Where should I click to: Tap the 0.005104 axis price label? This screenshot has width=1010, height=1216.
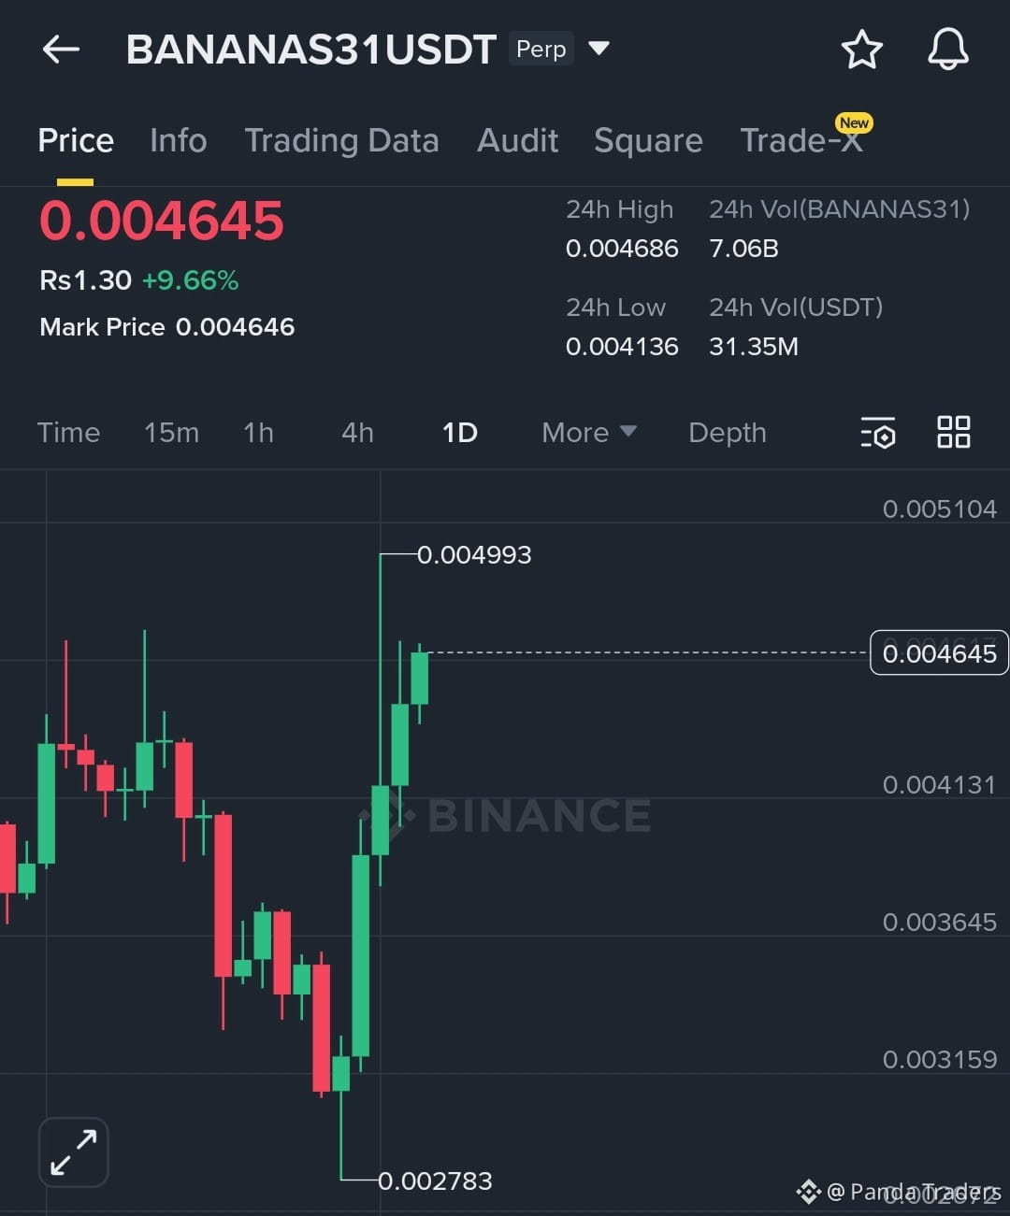[940, 509]
